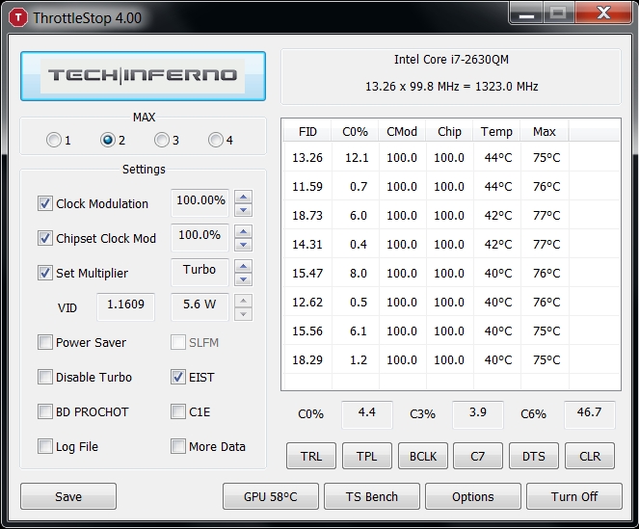Check the Disable Turbo option

[45, 377]
